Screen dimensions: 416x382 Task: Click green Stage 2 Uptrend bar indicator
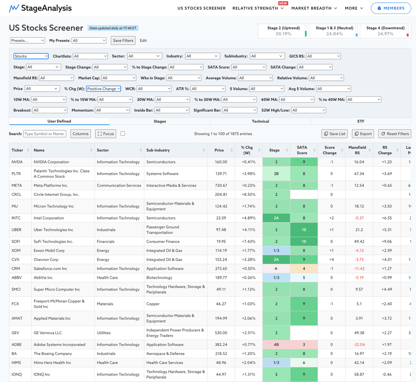(306, 31)
